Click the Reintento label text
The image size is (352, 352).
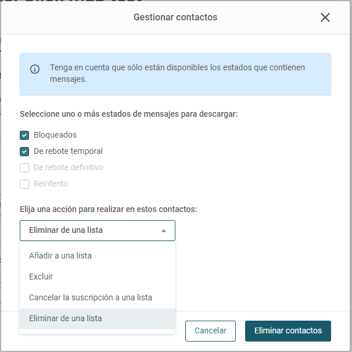point(51,184)
